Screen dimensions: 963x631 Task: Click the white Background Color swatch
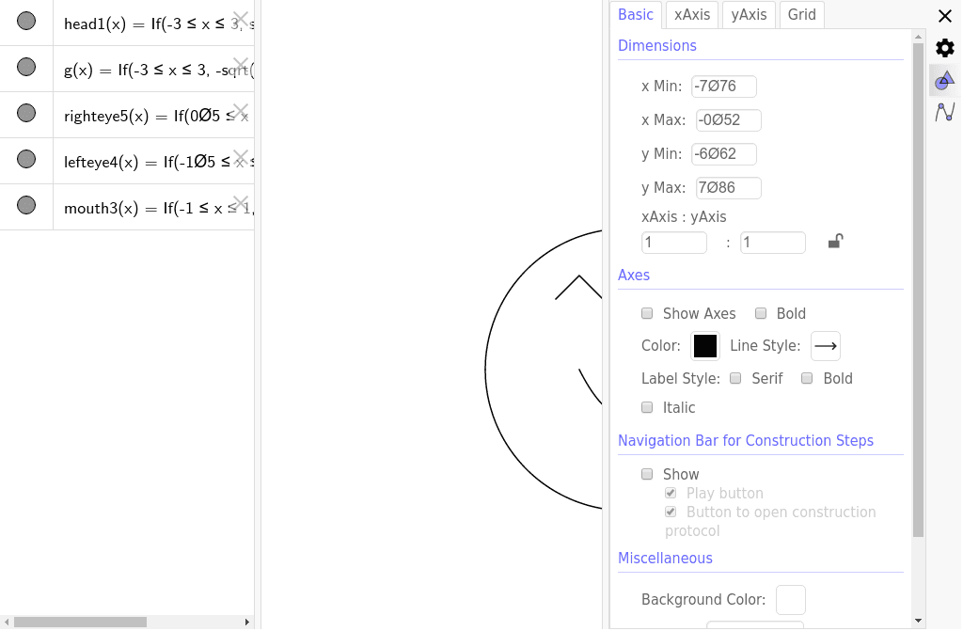tap(790, 599)
